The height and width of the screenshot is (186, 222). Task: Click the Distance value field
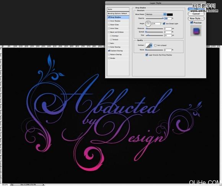(x=168, y=29)
